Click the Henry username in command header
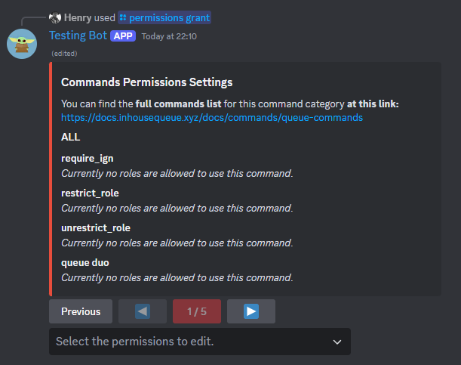The height and width of the screenshot is (365, 461). (78, 17)
